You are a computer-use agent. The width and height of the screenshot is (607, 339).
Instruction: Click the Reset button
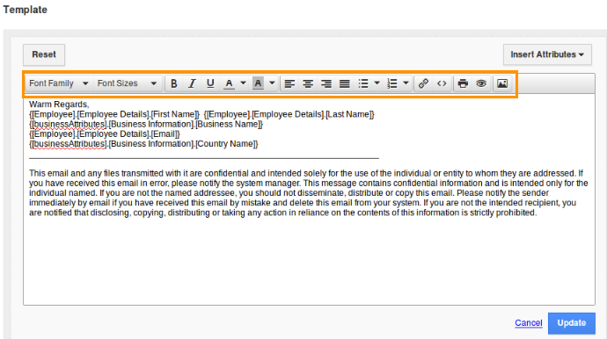click(44, 54)
